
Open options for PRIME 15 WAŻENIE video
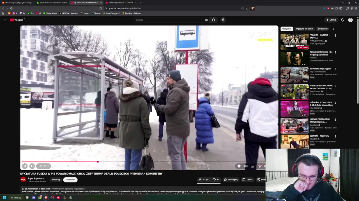point(335,35)
